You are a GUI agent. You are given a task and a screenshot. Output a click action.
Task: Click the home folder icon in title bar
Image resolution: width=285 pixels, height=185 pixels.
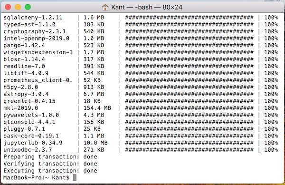tap(105, 7)
